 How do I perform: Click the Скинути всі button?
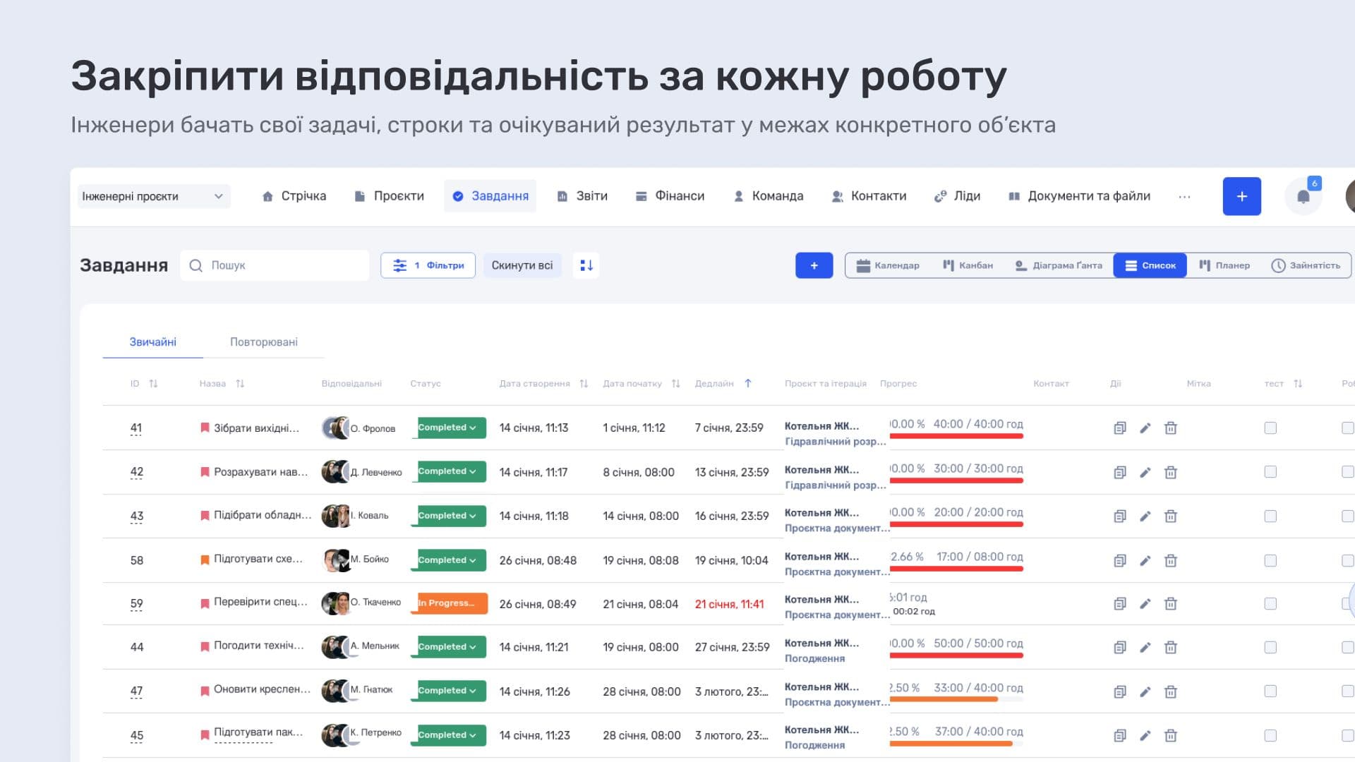[x=522, y=265]
